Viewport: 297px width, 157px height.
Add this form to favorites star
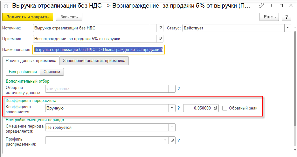click(x=6, y=5)
